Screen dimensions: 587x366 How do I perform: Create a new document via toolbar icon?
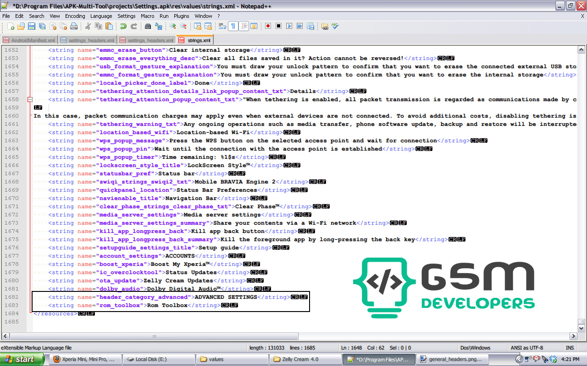pyautogui.click(x=11, y=26)
